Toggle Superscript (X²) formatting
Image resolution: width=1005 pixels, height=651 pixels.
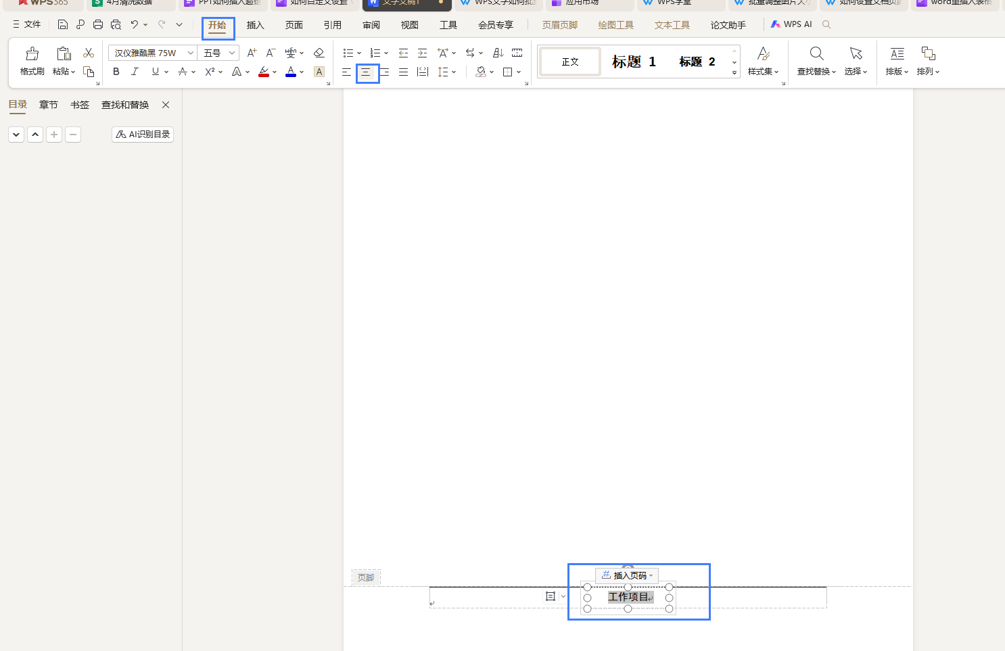tap(210, 72)
